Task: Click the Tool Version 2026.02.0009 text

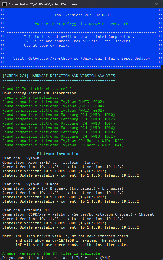Action: coord(82,15)
